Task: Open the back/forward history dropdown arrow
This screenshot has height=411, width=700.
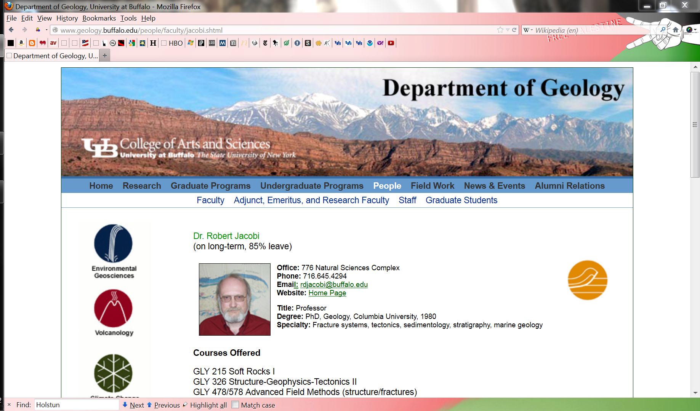Action: (x=46, y=30)
